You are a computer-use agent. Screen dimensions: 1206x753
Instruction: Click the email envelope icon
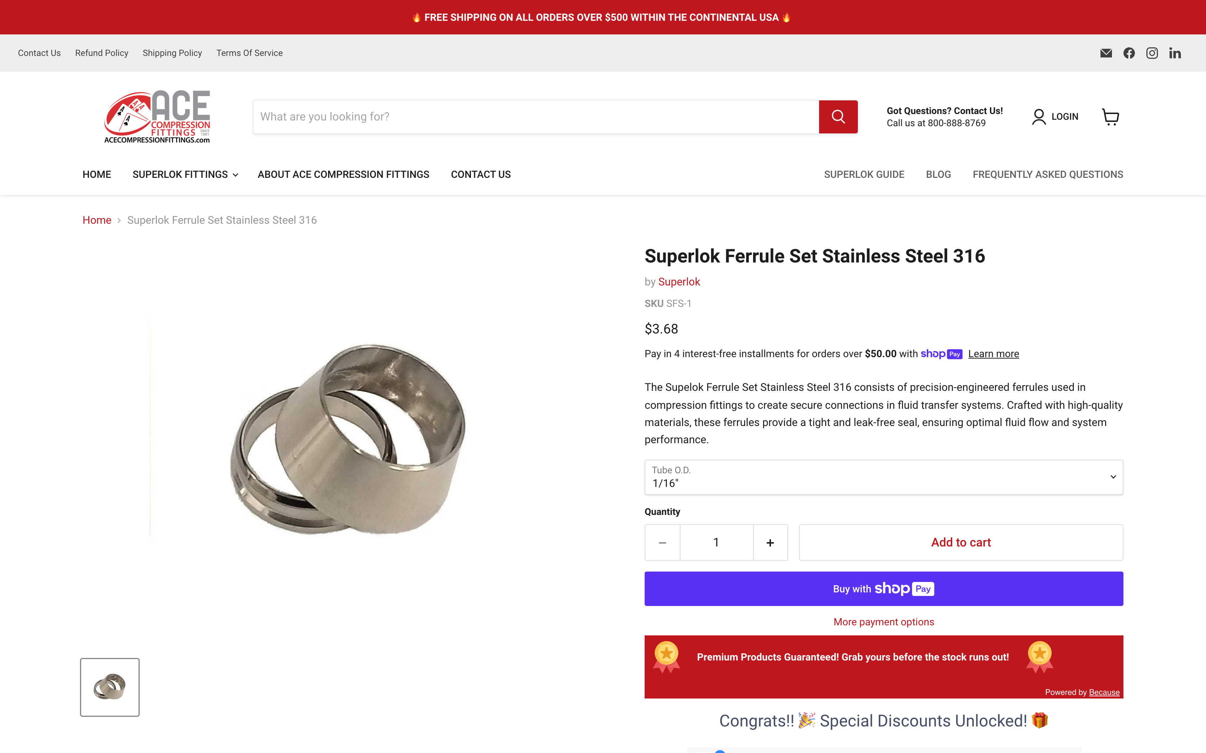(1106, 53)
